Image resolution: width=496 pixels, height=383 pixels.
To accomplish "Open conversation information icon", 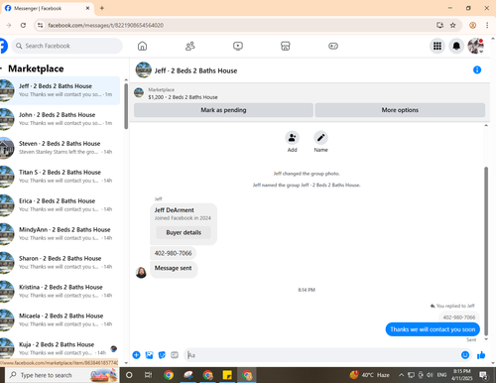I will coord(477,69).
